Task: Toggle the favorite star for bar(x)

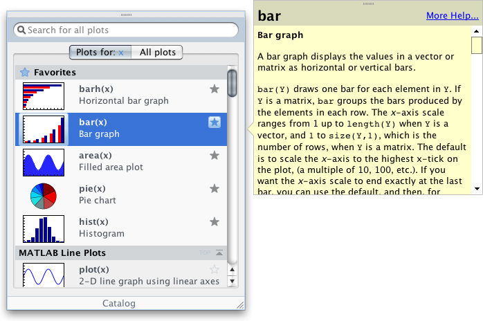Action: click(x=215, y=122)
